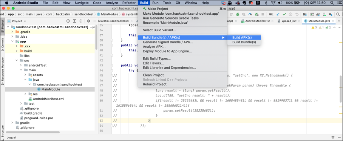Open Project Structure folder icon

point(304,14)
